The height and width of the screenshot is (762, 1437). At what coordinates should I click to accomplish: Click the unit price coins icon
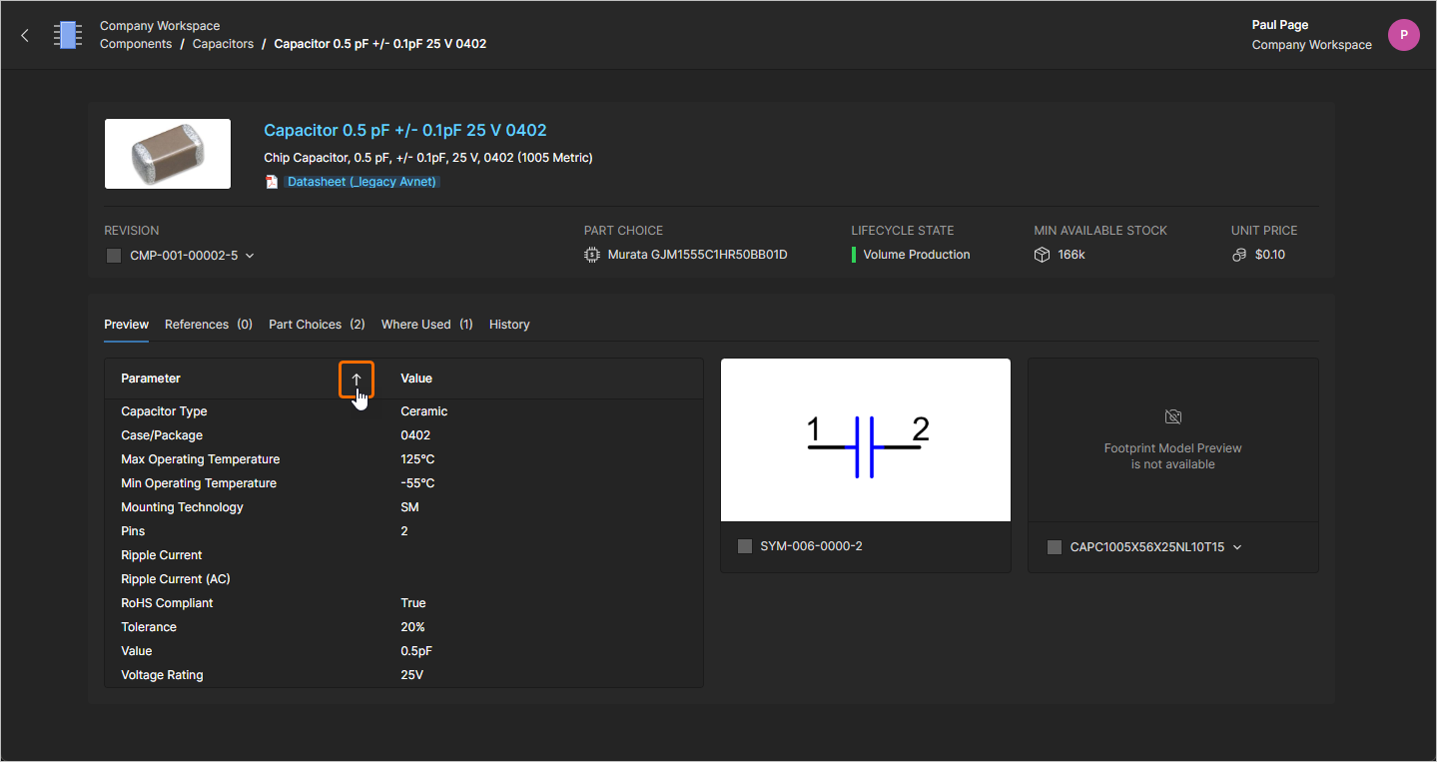click(x=1239, y=255)
